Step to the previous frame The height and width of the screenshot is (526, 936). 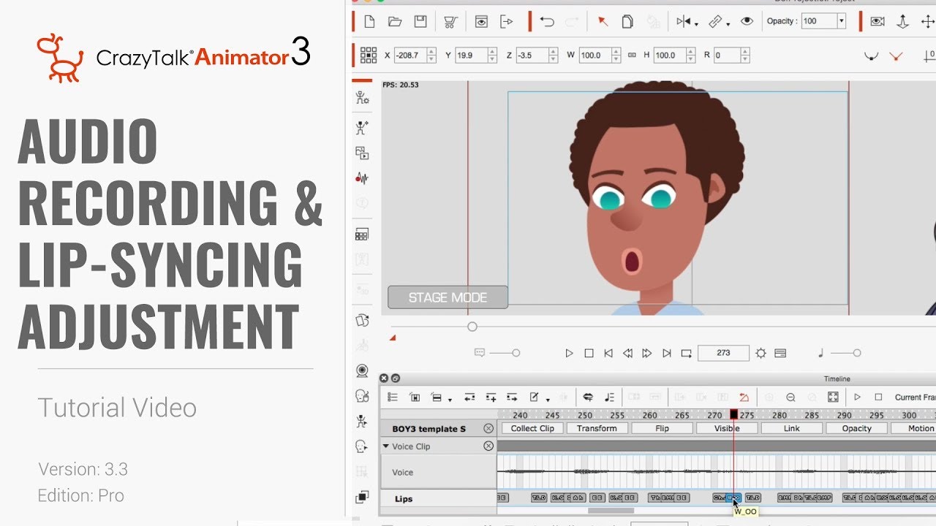coord(627,353)
